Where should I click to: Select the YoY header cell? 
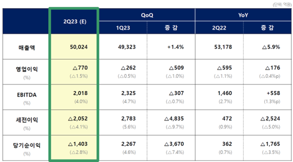(243, 15)
